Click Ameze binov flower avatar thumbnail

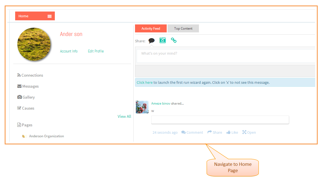coord(142,107)
